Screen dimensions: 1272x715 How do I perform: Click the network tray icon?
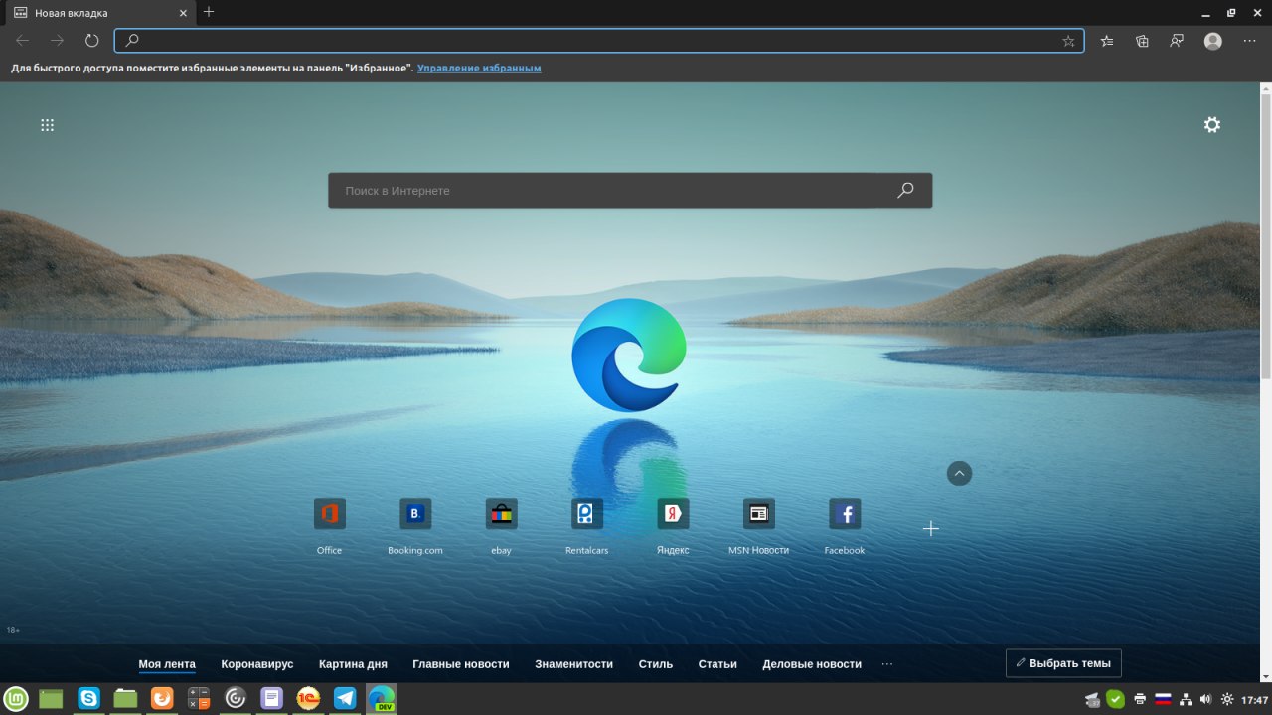pyautogui.click(x=1184, y=699)
